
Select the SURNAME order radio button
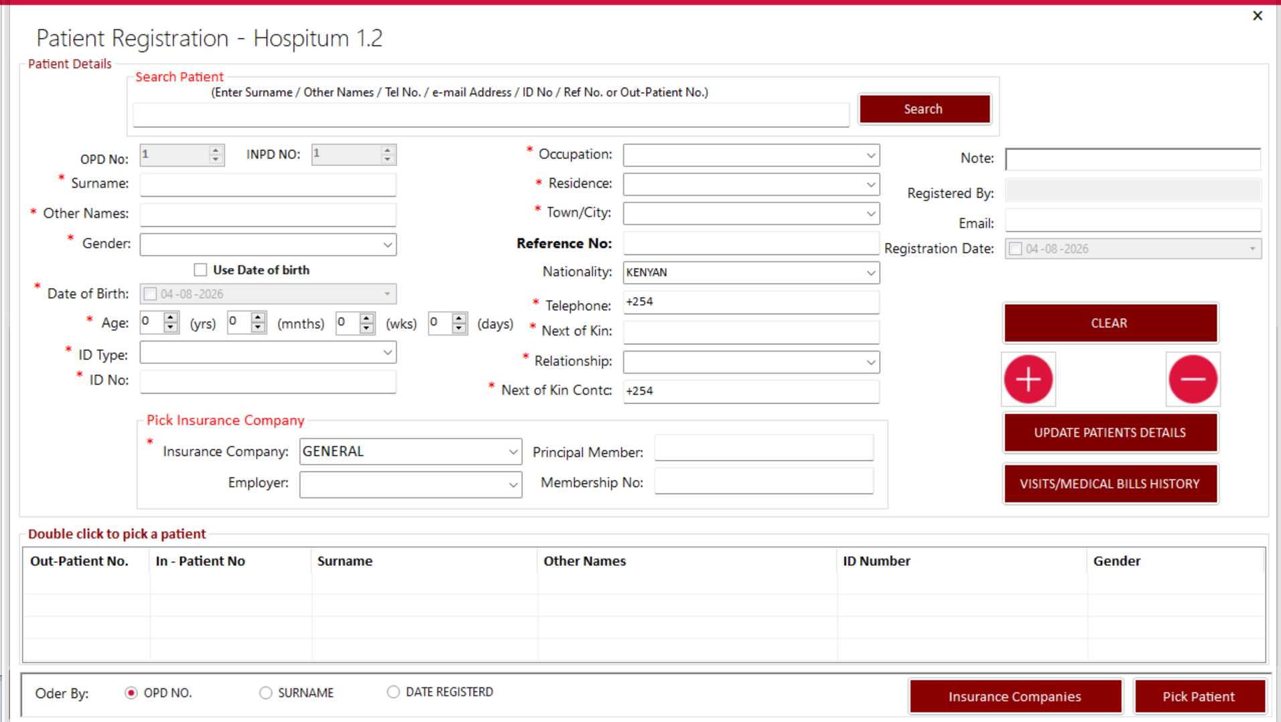pyautogui.click(x=266, y=693)
